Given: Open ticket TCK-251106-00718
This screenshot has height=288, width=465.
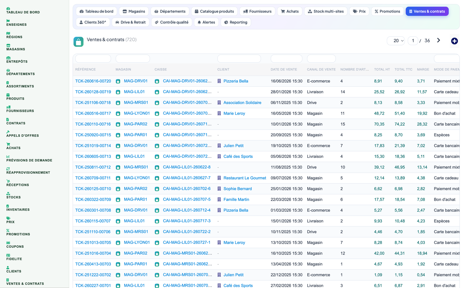Looking at the screenshot, I should pyautogui.click(x=93, y=103).
